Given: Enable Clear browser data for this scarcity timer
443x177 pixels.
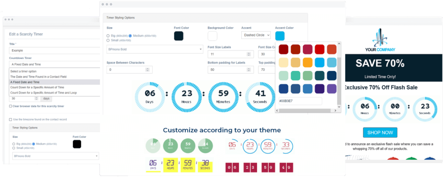Looking at the screenshot, I should coord(10,106).
